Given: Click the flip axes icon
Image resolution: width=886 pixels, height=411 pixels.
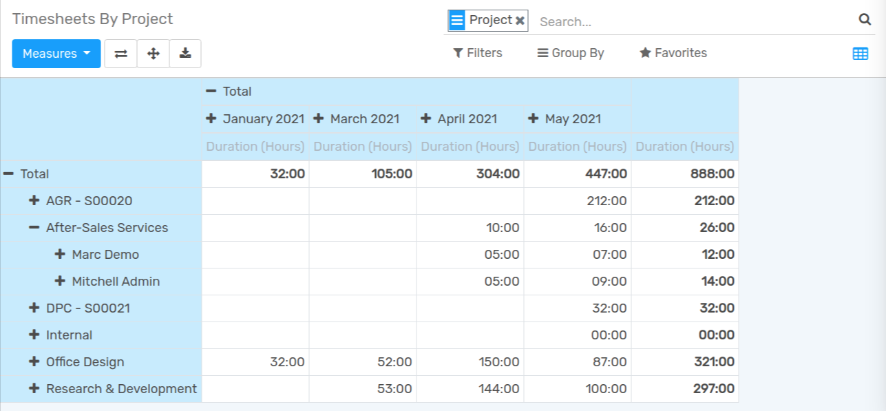Looking at the screenshot, I should coord(120,53).
